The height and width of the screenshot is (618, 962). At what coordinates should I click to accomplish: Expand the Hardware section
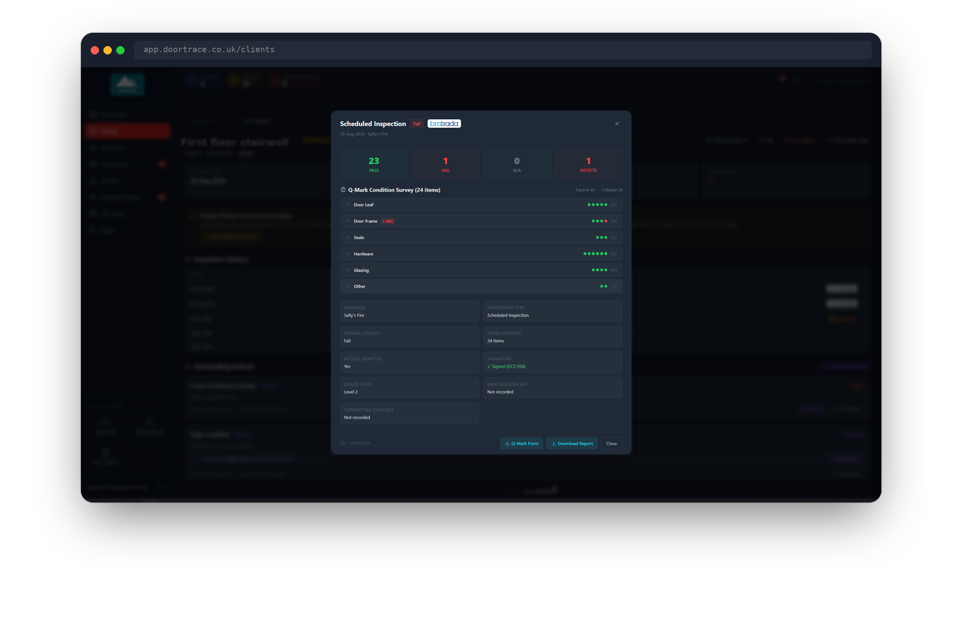481,254
